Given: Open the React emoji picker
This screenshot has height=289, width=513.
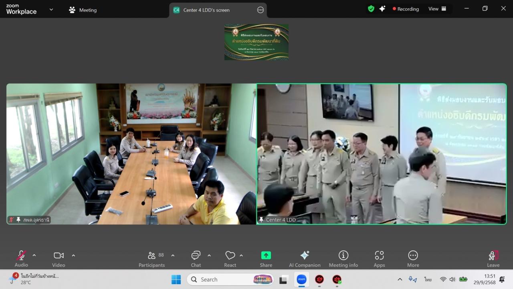Looking at the screenshot, I should [230, 258].
